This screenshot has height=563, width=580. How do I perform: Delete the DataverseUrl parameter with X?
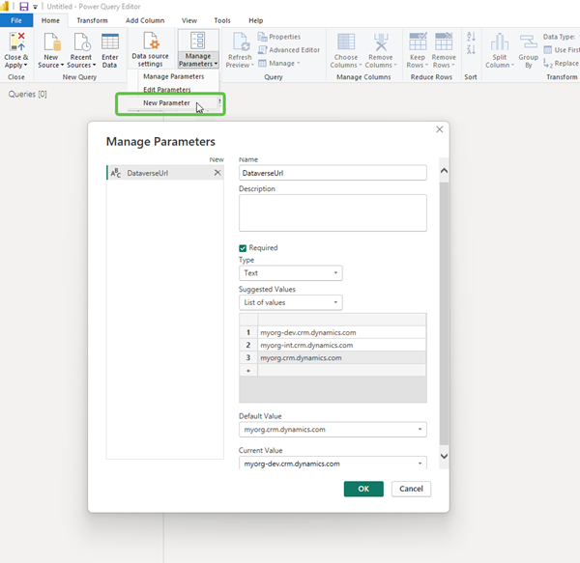(217, 173)
